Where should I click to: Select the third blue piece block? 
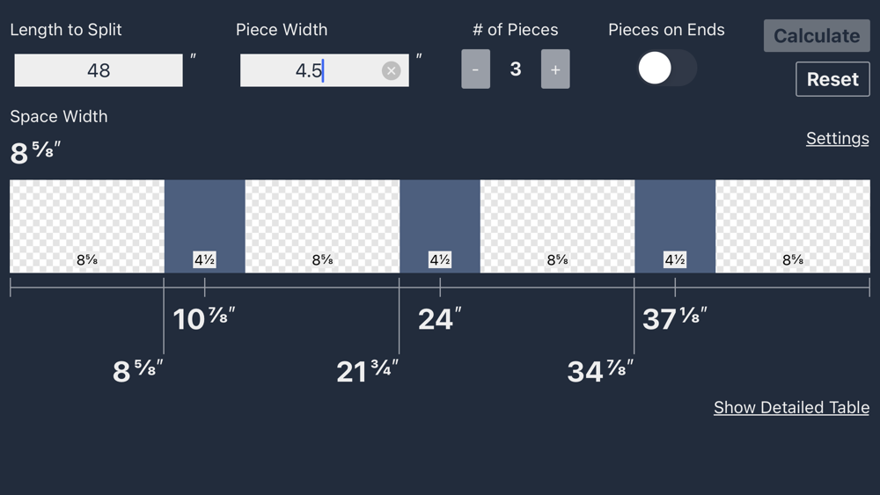[x=675, y=220]
